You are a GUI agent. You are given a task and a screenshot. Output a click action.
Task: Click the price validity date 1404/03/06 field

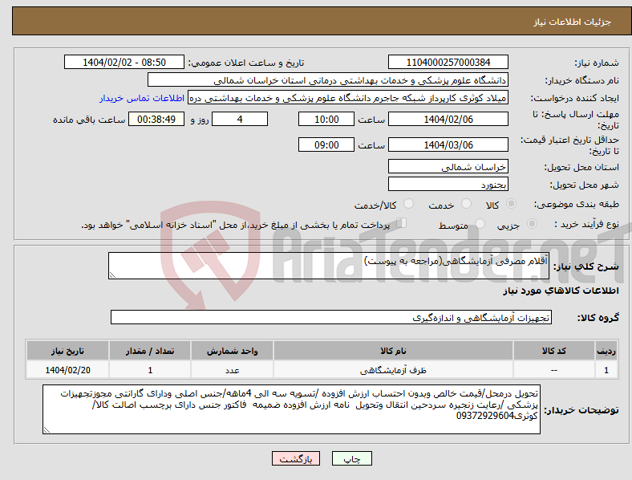click(x=448, y=144)
